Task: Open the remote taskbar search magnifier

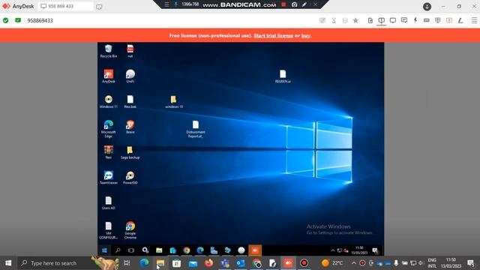Action: click(118, 250)
